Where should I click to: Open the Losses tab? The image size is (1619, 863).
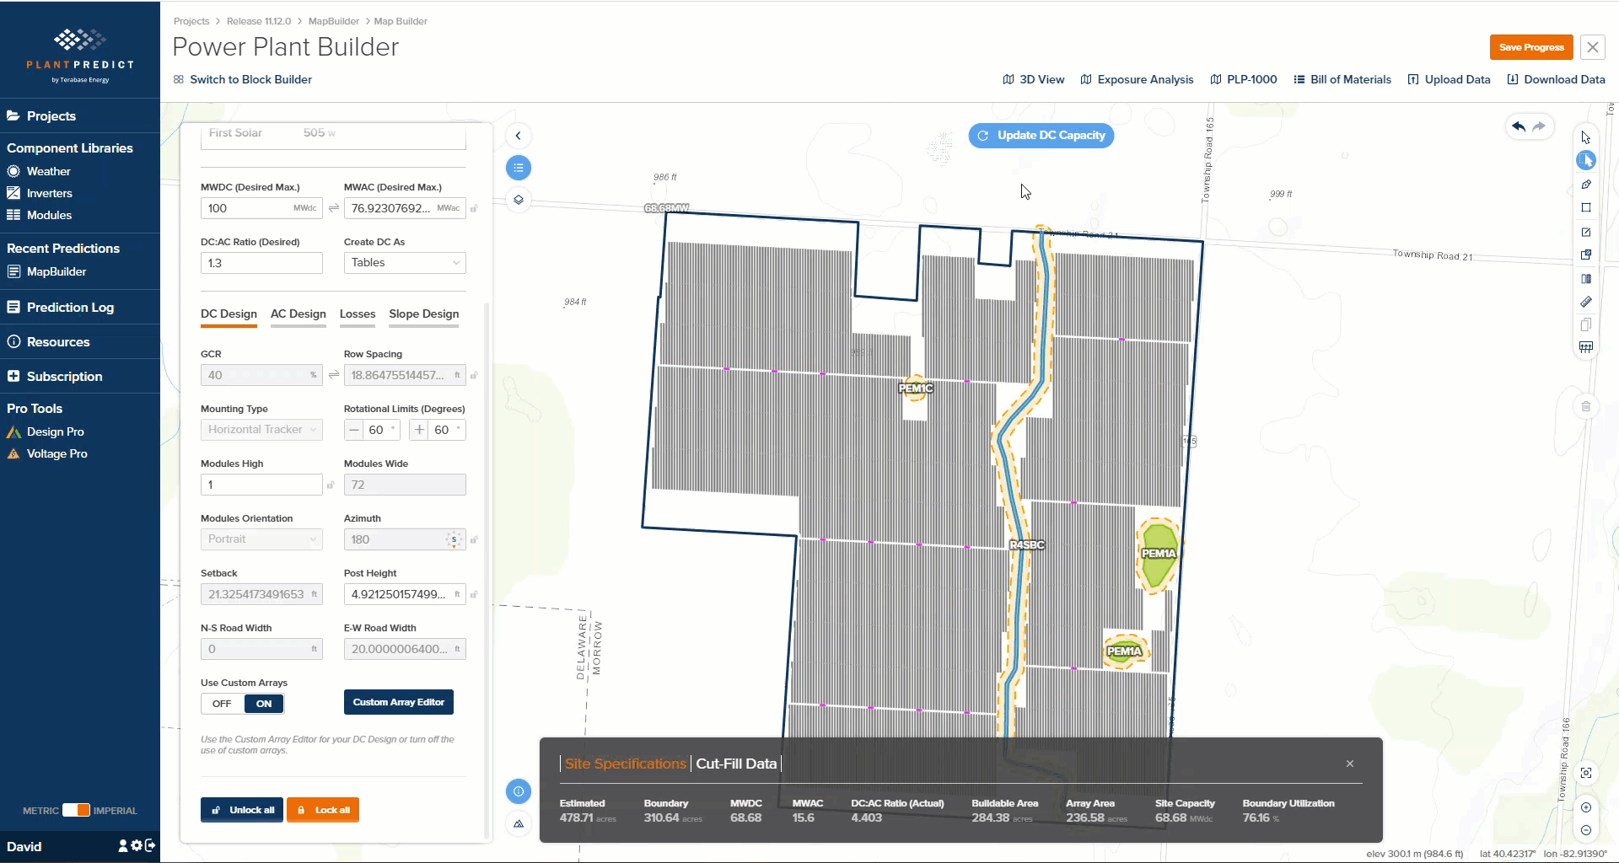358,314
